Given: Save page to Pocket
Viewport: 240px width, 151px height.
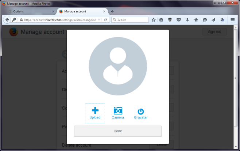Looking at the screenshot, I should [x=179, y=20].
